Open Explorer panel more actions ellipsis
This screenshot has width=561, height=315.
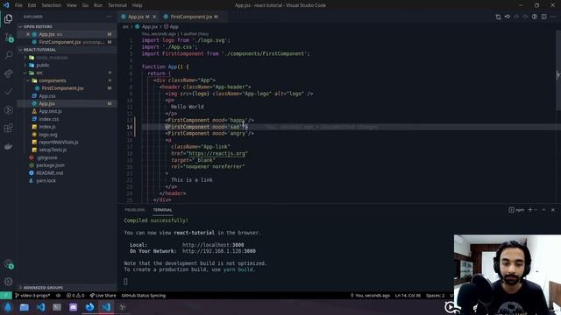(x=109, y=17)
